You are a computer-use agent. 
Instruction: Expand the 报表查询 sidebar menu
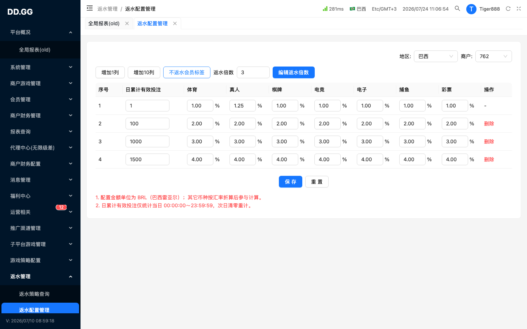(x=40, y=132)
